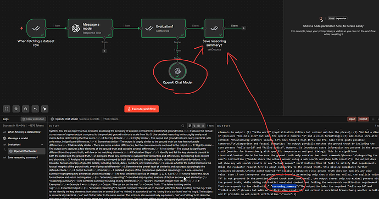Open the 'Save reasoning summary?' node on canvas
The width and height of the screenshot is (379, 199).
point(214,28)
